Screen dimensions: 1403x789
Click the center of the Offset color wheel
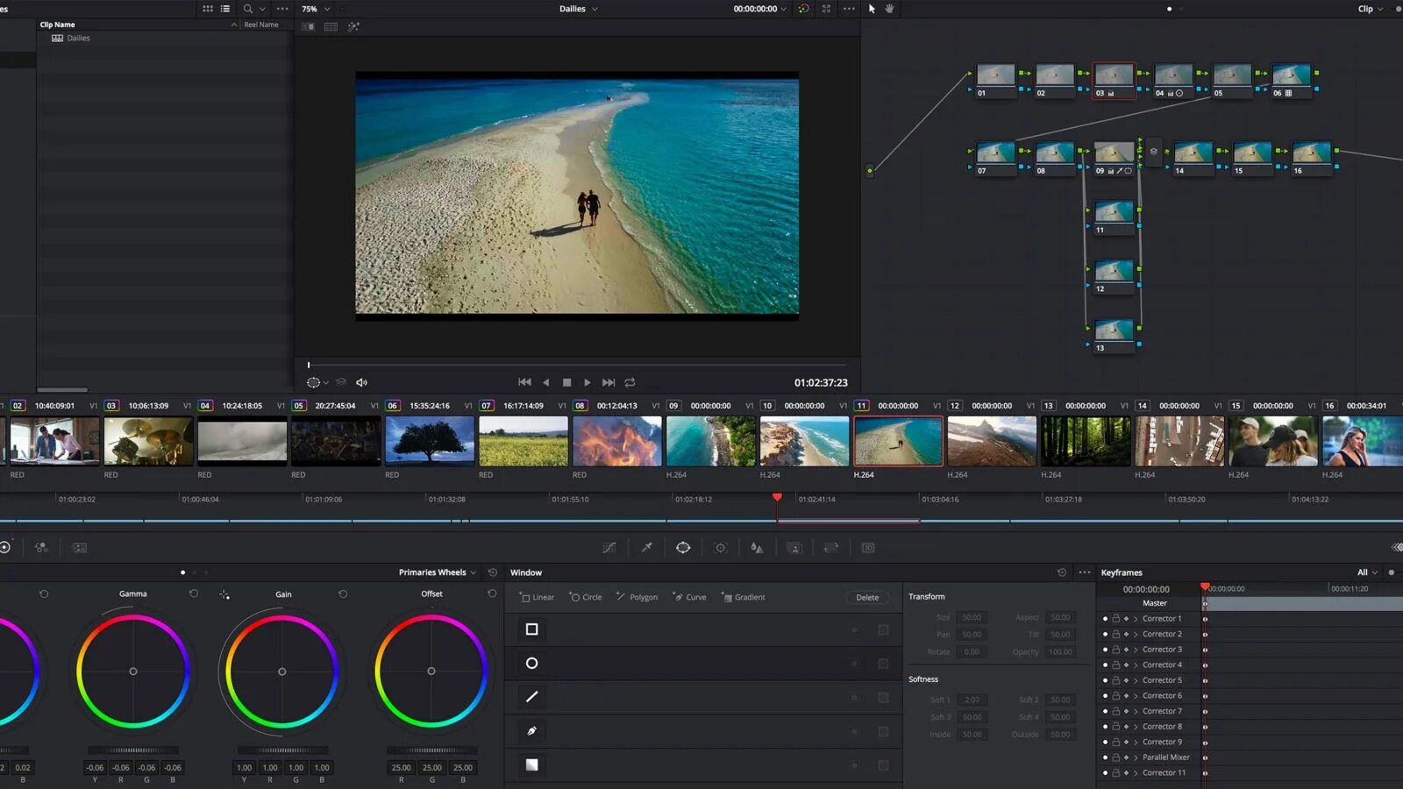pyautogui.click(x=431, y=672)
